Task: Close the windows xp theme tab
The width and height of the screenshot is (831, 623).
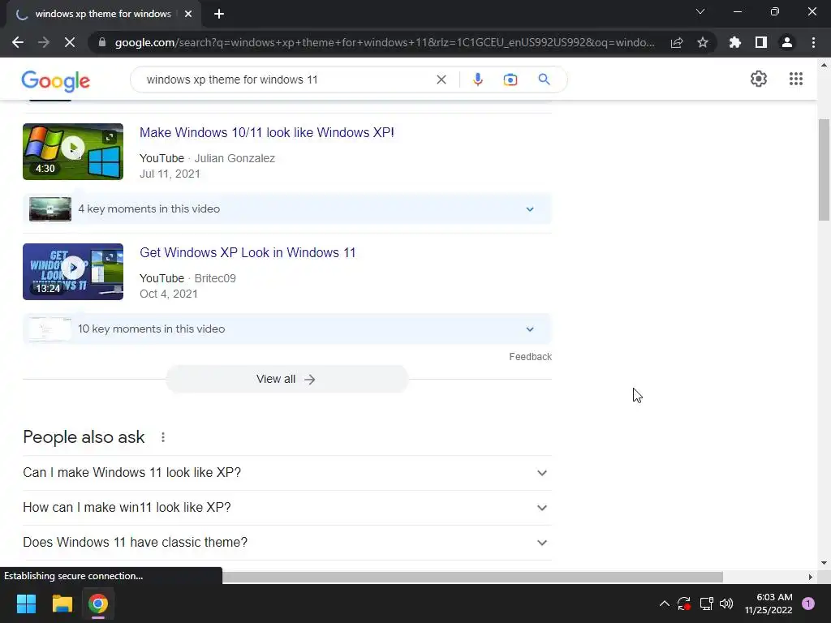Action: point(188,14)
